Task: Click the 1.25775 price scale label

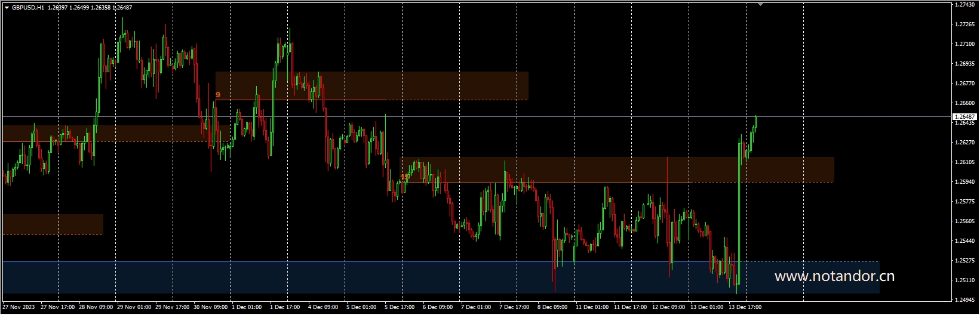Action: tap(965, 202)
